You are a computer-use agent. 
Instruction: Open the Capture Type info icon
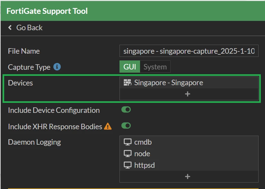(57, 67)
